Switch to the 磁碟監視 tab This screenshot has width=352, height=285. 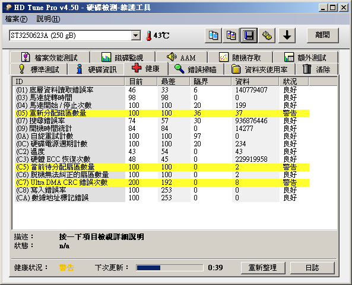(x=122, y=57)
